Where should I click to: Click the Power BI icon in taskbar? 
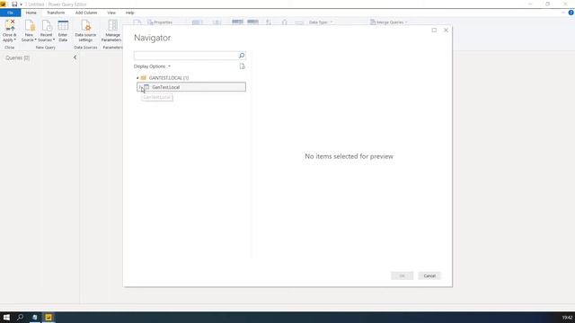[49, 317]
